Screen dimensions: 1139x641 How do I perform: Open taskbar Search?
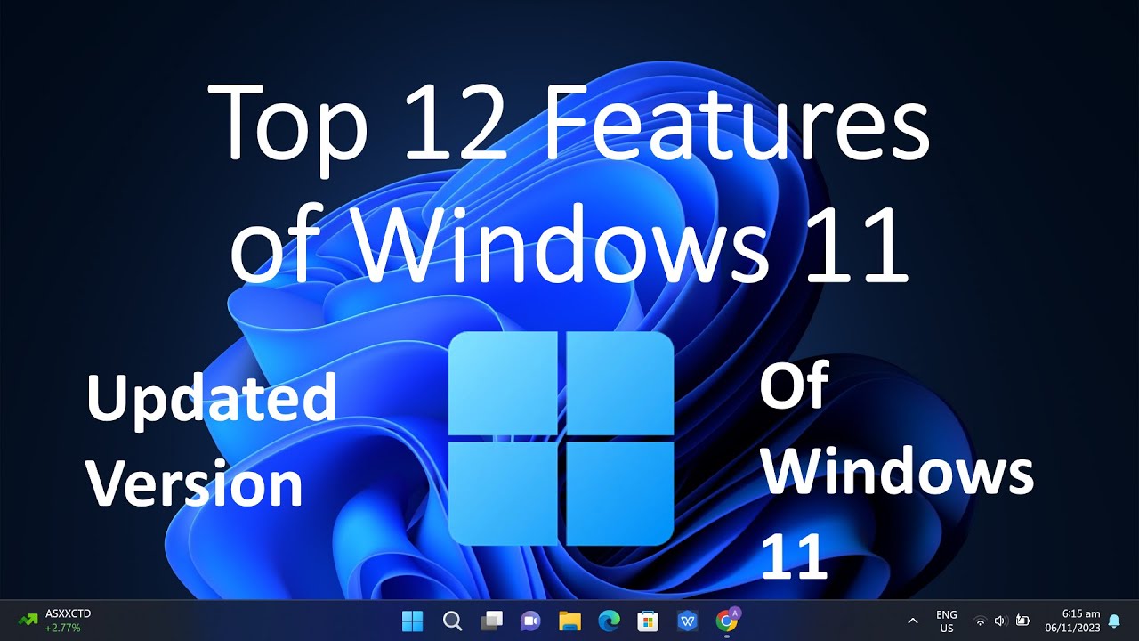[x=452, y=621]
